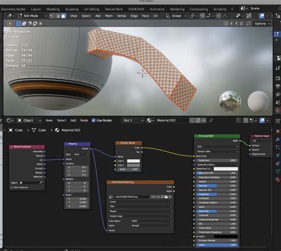Open the Repeat extension dropdown in image node
This screenshot has height=251, width=281.
coord(140,211)
